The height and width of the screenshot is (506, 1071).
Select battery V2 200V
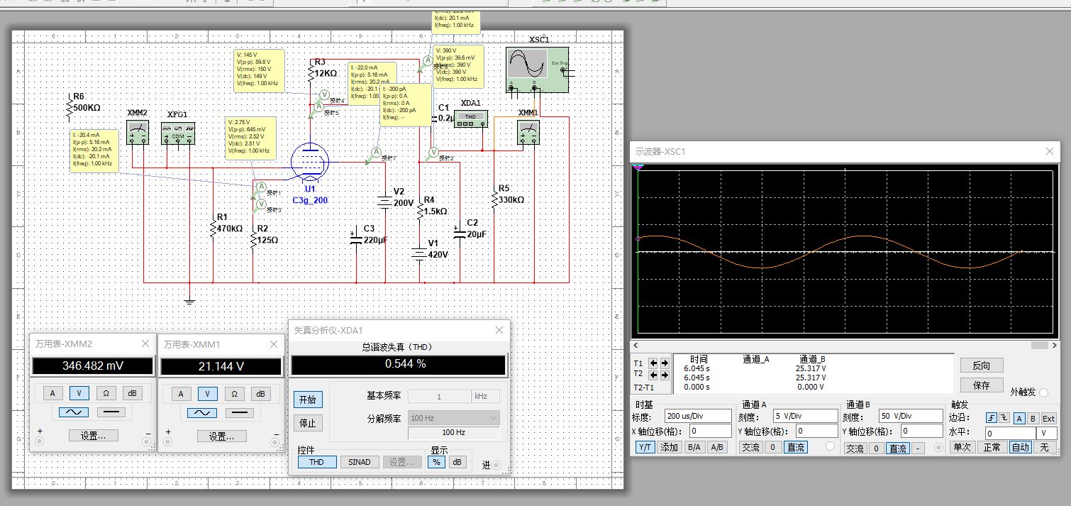[x=385, y=202]
